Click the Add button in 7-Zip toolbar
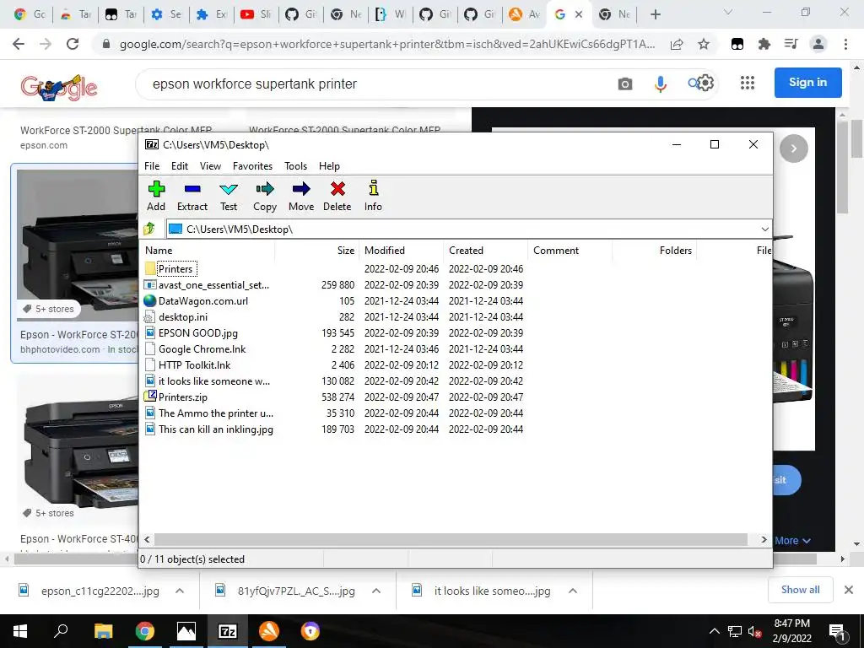 [156, 196]
